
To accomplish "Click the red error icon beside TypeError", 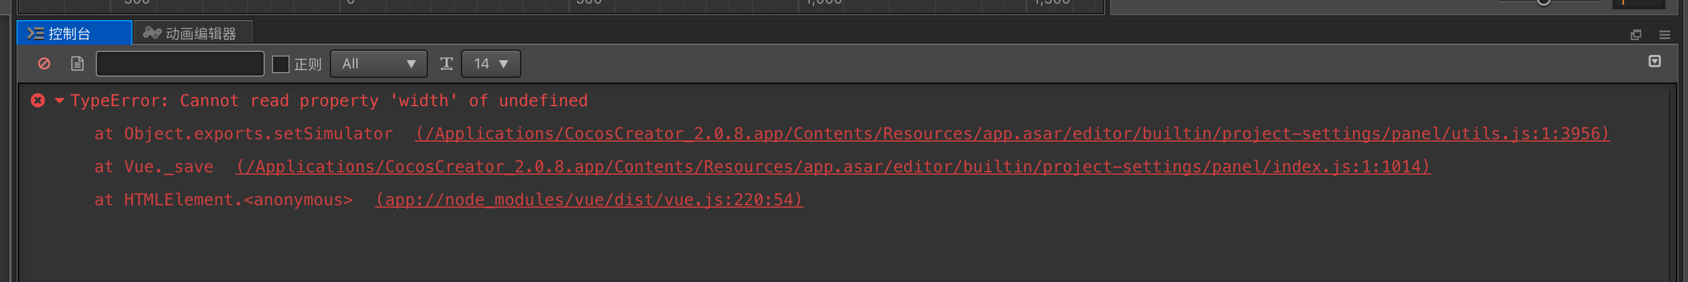I will click(x=38, y=100).
